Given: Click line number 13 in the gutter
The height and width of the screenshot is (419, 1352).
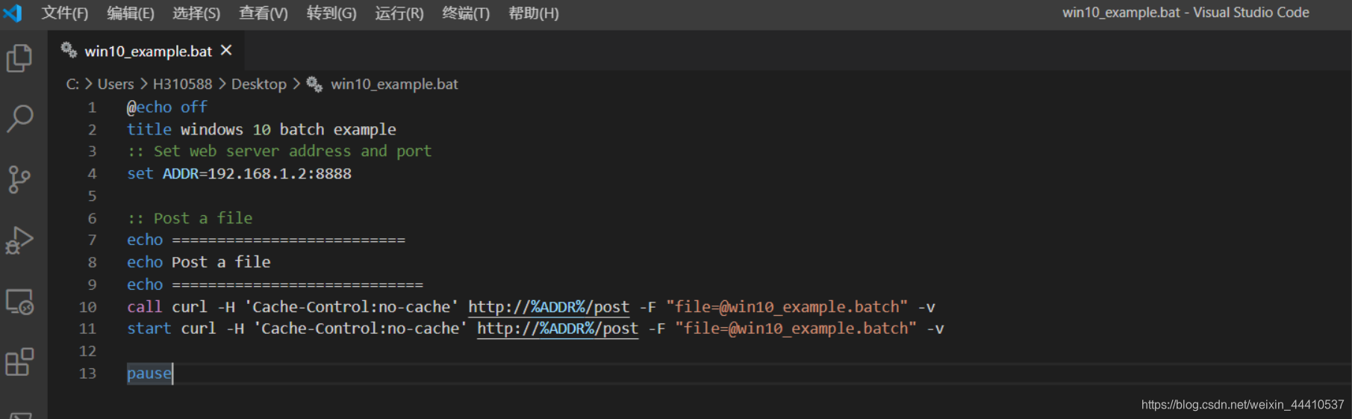Looking at the screenshot, I should (x=87, y=373).
